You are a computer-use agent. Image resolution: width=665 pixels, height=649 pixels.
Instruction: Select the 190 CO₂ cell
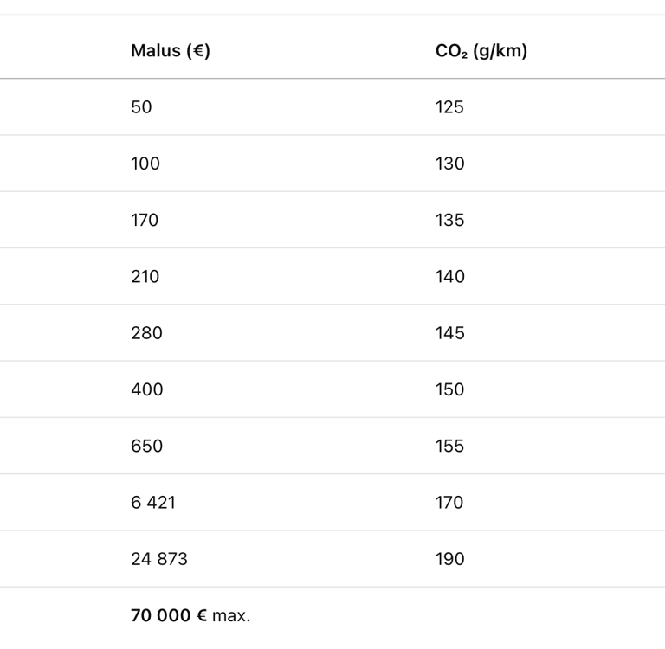450,559
